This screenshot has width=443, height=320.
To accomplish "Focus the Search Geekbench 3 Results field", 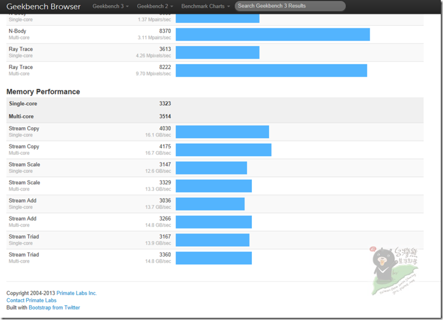I will (290, 6).
